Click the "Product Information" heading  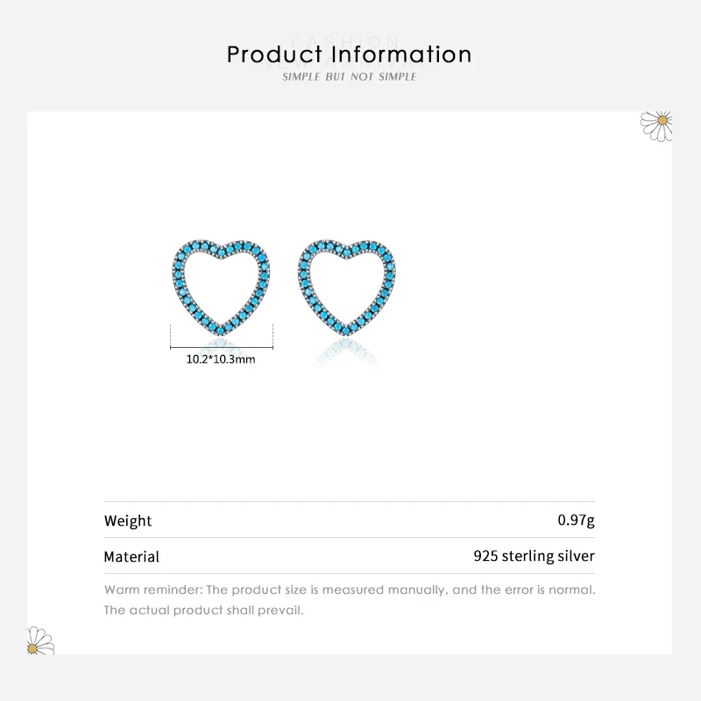(350, 54)
